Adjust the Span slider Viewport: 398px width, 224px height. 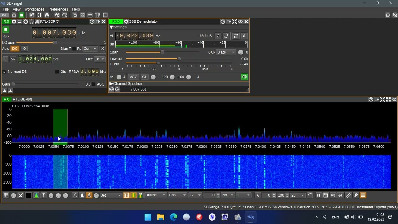click(x=162, y=52)
